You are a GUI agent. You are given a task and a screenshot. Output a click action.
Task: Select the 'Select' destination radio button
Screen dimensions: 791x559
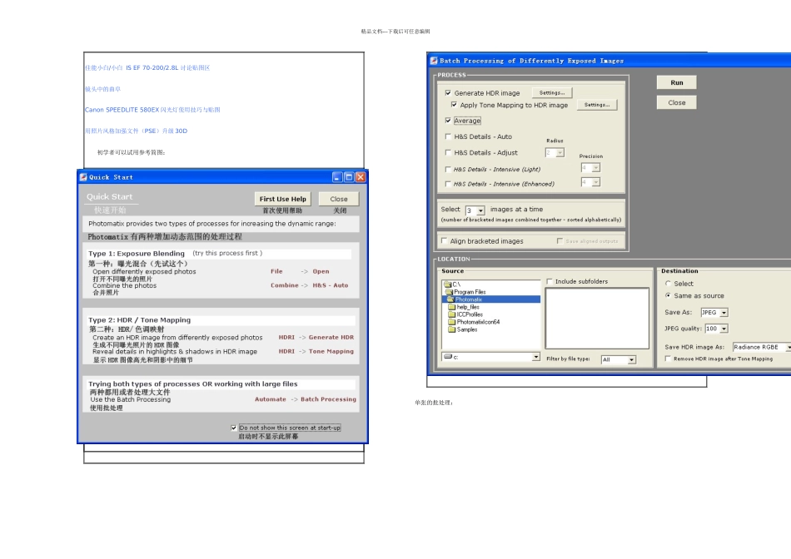(668, 284)
